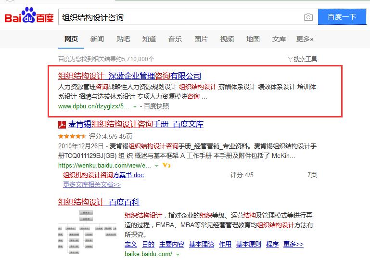Click the V3 verification badge icon

click(x=166, y=165)
